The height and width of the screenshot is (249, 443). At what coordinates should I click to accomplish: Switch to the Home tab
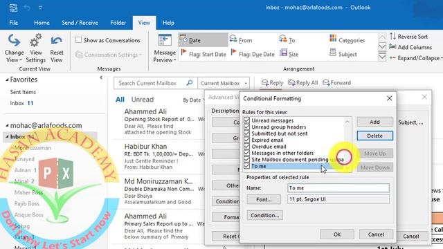[x=42, y=23]
